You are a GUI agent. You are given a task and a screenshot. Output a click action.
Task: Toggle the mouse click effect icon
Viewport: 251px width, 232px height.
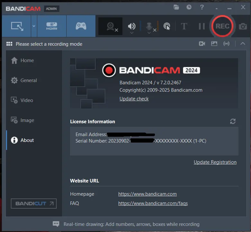pos(167,26)
